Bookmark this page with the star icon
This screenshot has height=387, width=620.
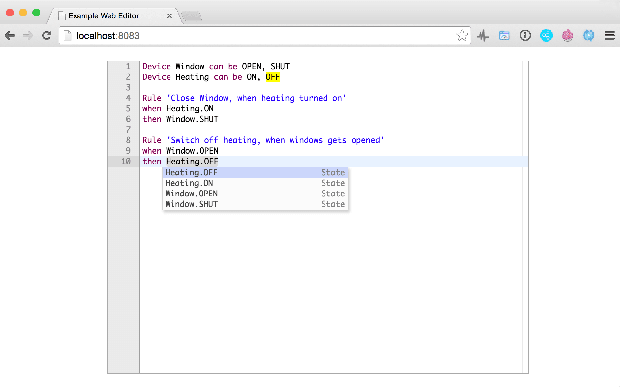(x=462, y=35)
